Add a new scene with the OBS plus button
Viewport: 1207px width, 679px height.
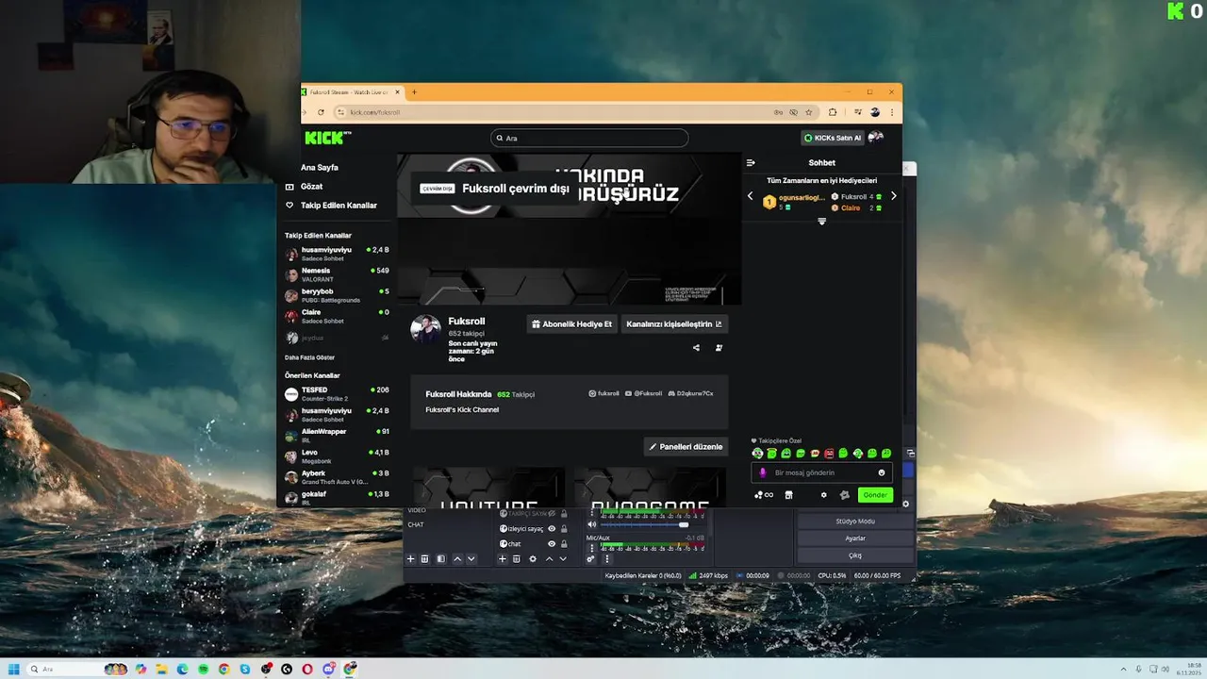[410, 559]
